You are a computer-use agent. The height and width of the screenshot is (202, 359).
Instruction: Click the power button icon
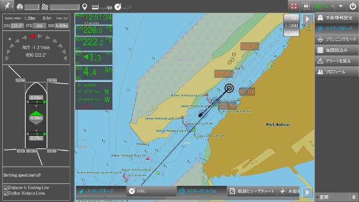point(353,6)
